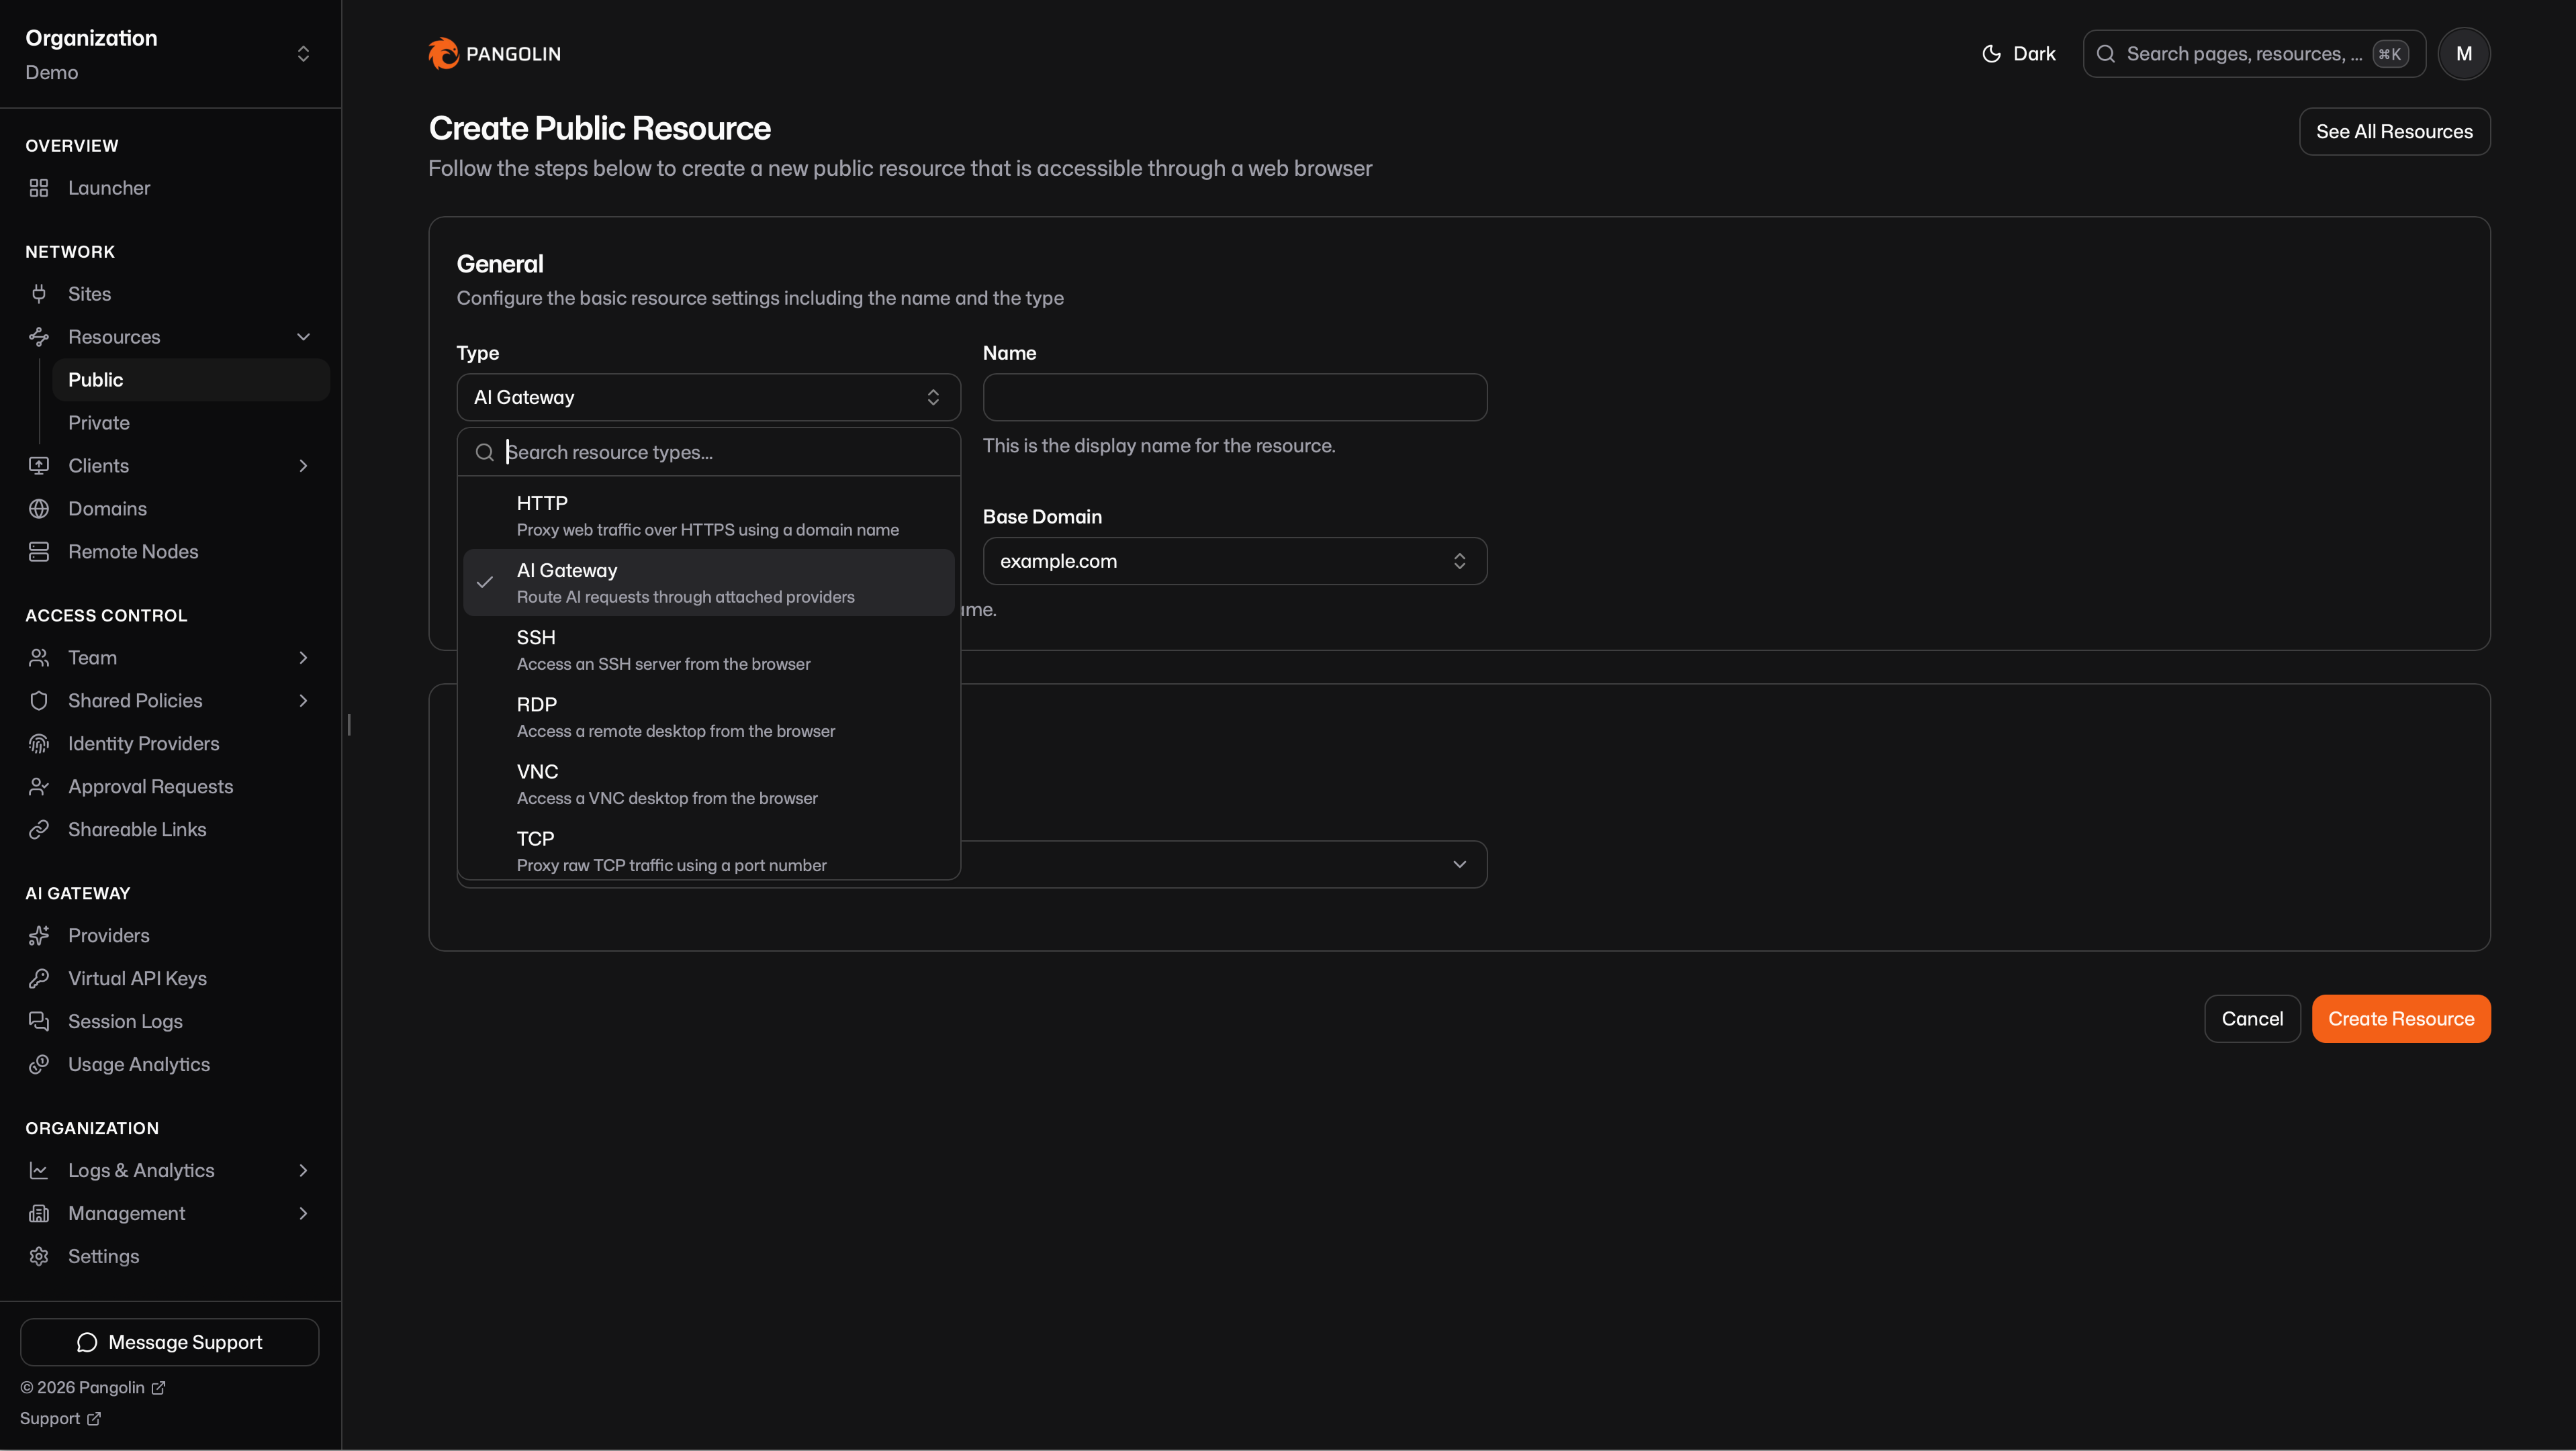Click the Cancel button
This screenshot has height=1451, width=2576.
click(2252, 1018)
